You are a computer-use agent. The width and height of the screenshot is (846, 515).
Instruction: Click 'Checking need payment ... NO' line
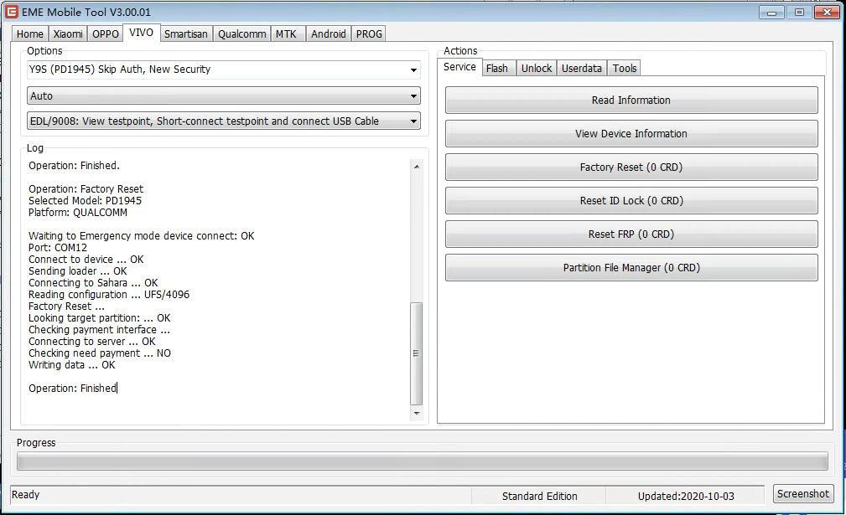click(x=100, y=353)
